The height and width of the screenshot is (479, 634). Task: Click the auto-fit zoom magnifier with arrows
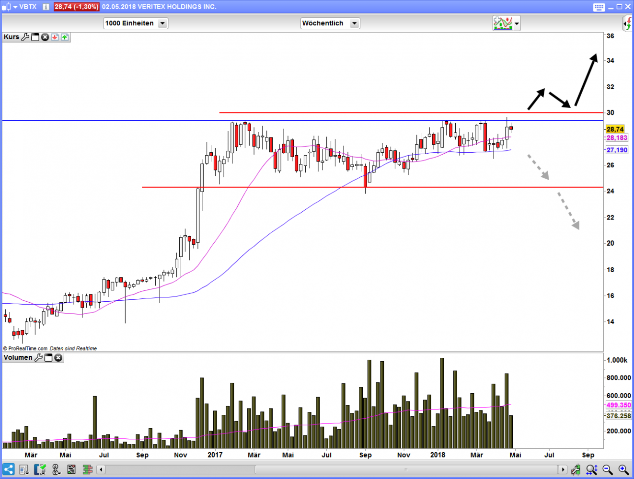click(x=591, y=469)
